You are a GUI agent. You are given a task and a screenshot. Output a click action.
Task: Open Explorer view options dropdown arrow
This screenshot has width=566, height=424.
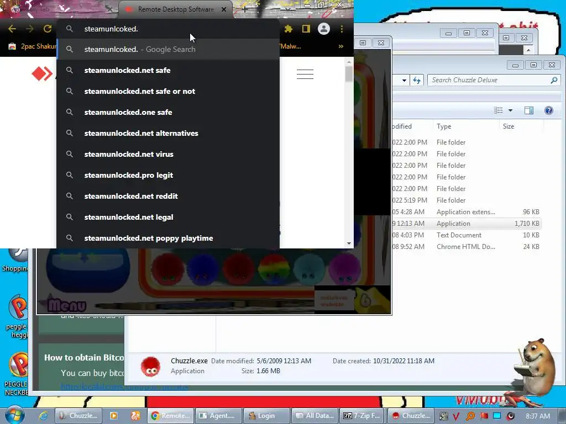click(510, 110)
